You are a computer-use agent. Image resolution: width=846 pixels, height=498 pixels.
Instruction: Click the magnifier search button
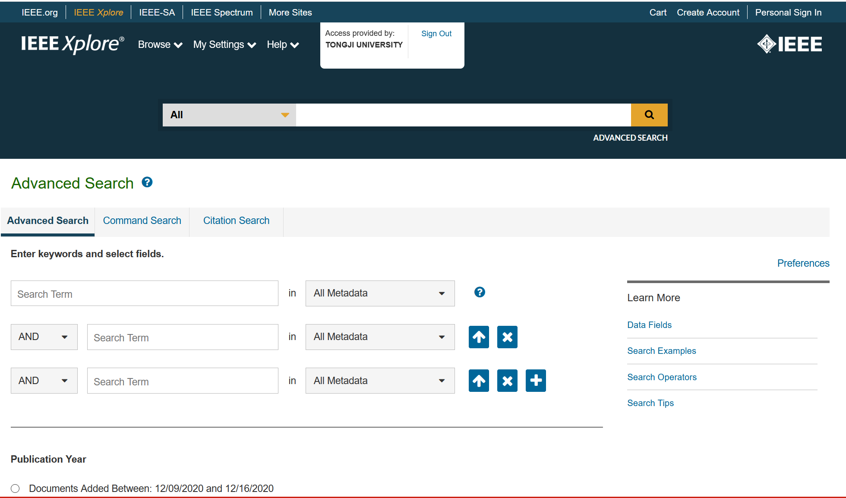pos(649,115)
